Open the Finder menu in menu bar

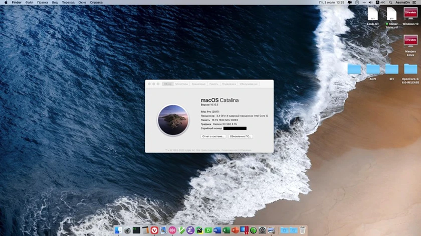point(17,2)
